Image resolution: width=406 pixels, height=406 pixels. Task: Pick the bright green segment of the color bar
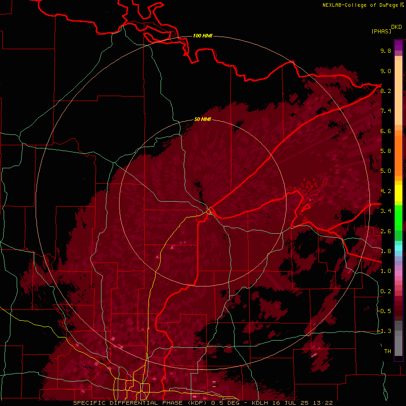coord(398,217)
